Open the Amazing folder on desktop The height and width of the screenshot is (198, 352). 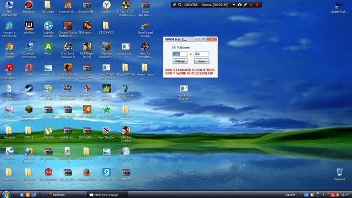coord(9,133)
